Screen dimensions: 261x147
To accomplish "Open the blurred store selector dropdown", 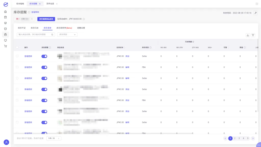I will click(x=24, y=19).
